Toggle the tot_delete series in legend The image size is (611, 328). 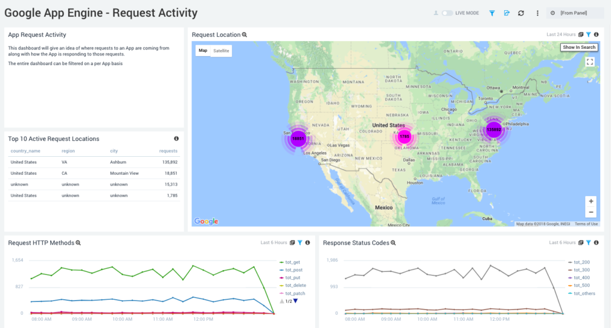click(x=292, y=286)
